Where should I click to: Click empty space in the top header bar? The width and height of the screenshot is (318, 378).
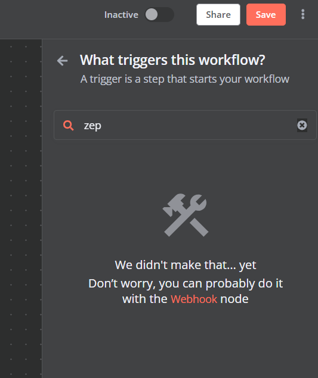[x=48, y=19]
